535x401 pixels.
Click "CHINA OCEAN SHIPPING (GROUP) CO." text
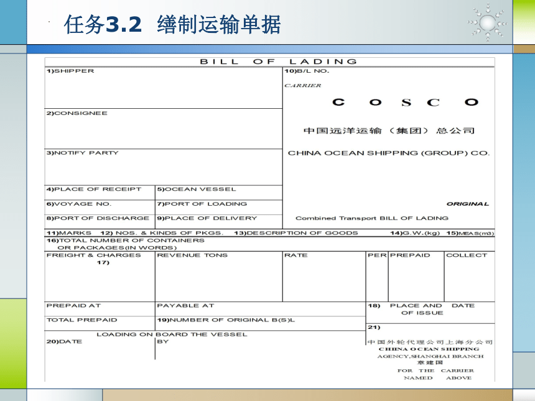(389, 153)
